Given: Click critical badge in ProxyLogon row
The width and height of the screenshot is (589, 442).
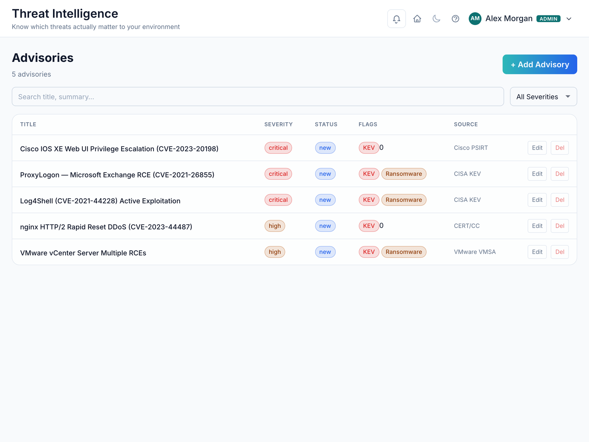Looking at the screenshot, I should point(278,174).
